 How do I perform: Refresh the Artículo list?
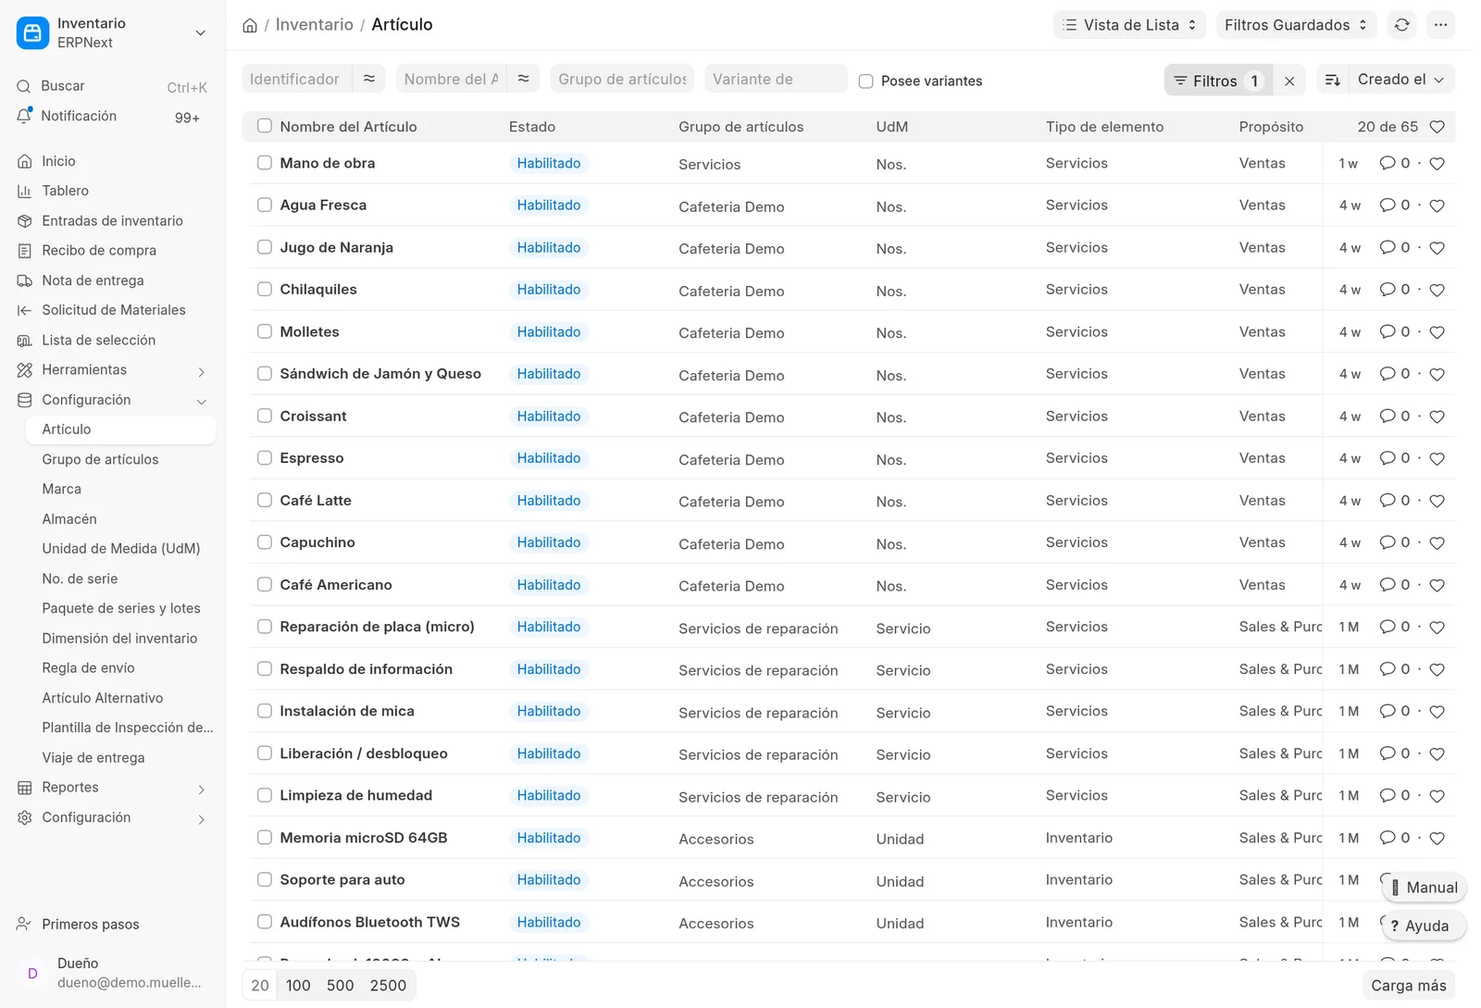coord(1401,25)
